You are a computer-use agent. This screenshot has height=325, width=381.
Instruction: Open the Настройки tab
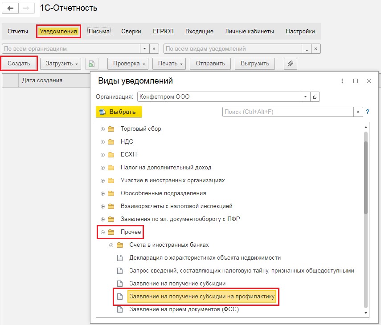[x=300, y=31]
